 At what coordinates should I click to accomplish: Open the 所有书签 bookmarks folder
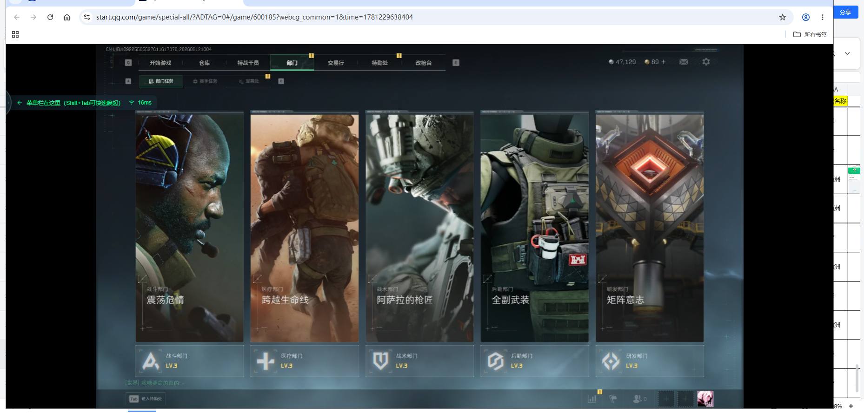(x=810, y=34)
